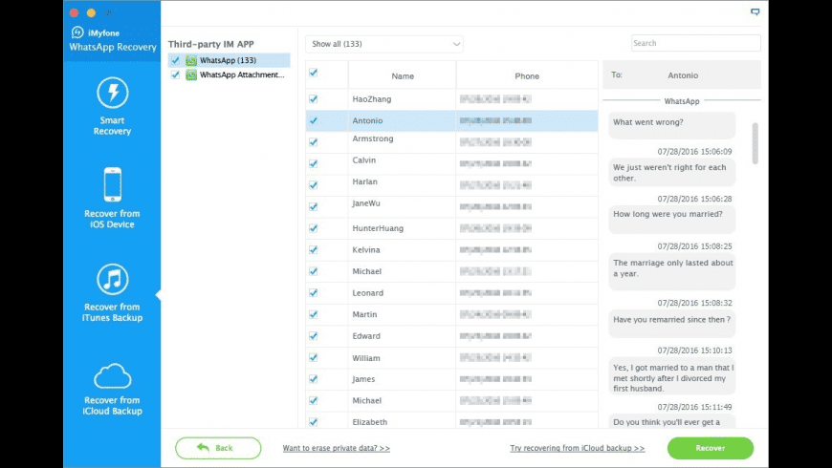The height and width of the screenshot is (468, 832).
Task: Select the WhatsApp Attachment tree item
Action: point(230,74)
